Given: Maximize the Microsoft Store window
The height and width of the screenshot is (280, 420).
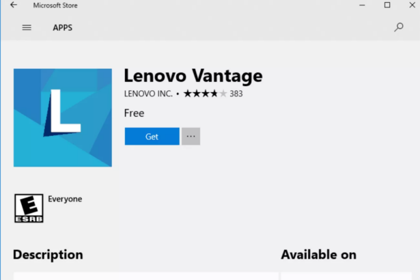Looking at the screenshot, I should point(387,5).
